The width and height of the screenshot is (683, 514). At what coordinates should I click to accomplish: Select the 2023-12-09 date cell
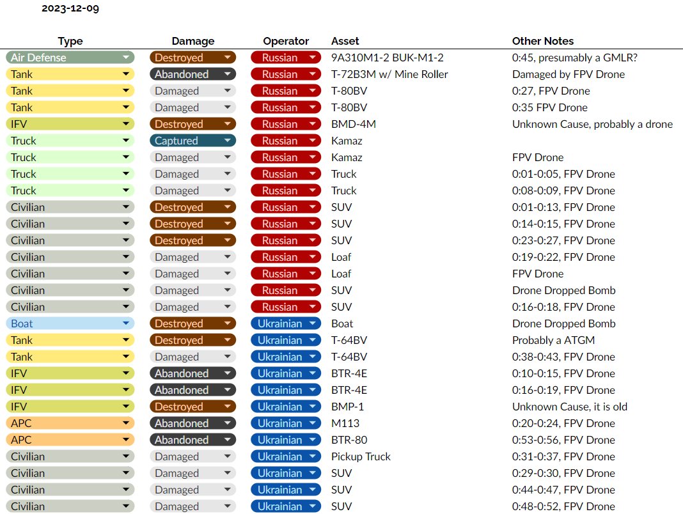70,8
